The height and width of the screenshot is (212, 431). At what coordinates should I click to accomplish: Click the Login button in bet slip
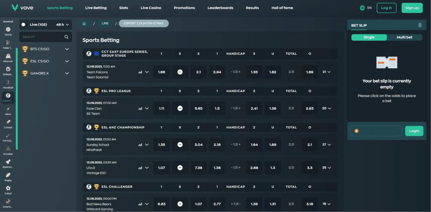pos(414,131)
